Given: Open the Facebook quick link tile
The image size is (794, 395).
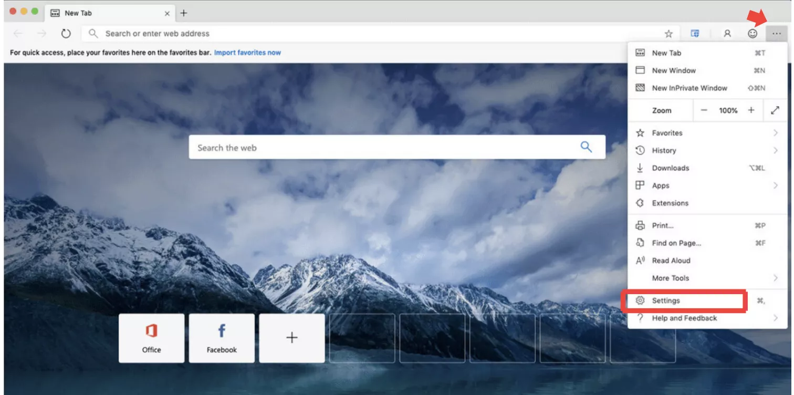Looking at the screenshot, I should (222, 338).
